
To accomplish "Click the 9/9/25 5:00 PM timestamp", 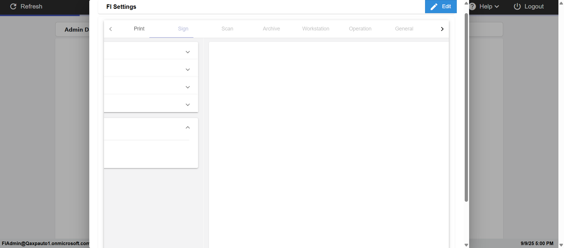I will point(537,243).
